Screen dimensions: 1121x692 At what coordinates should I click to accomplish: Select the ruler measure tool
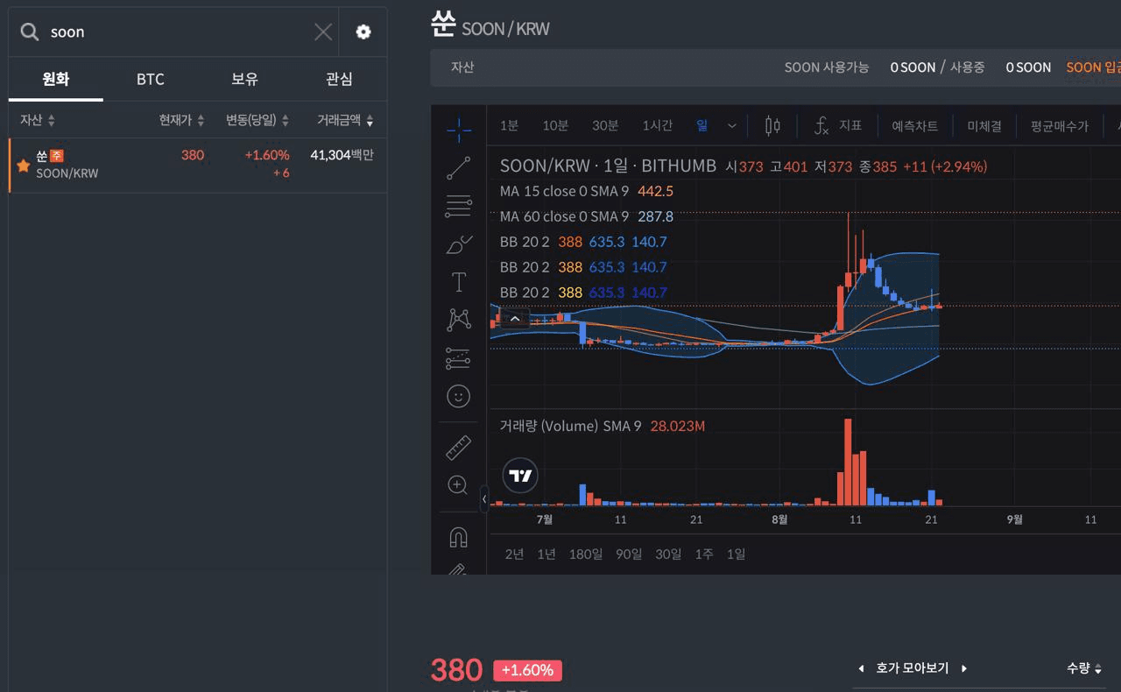[x=458, y=448]
